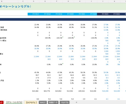Screen dimensions: 126x104
Task: Select the cell showing 45.3%
Action: coord(37,73)
